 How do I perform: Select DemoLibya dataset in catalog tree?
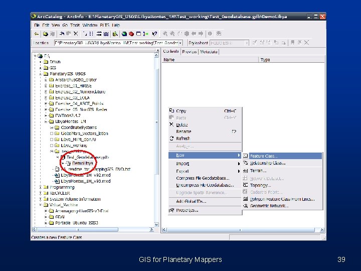[x=82, y=163]
